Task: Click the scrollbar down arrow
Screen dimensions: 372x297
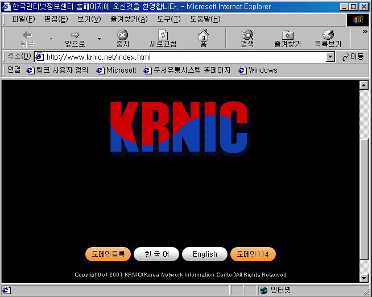Action: click(364, 278)
